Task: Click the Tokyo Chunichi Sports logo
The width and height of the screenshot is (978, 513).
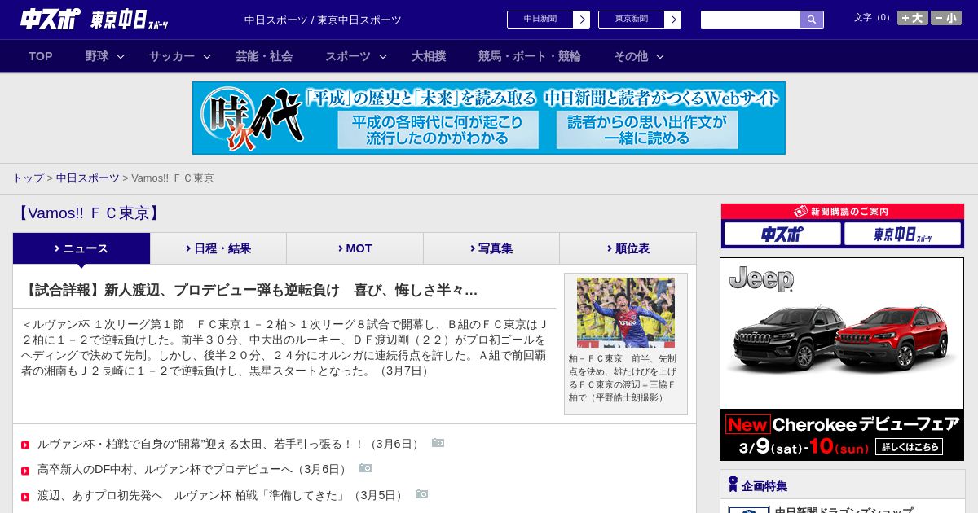Action: pyautogui.click(x=130, y=20)
